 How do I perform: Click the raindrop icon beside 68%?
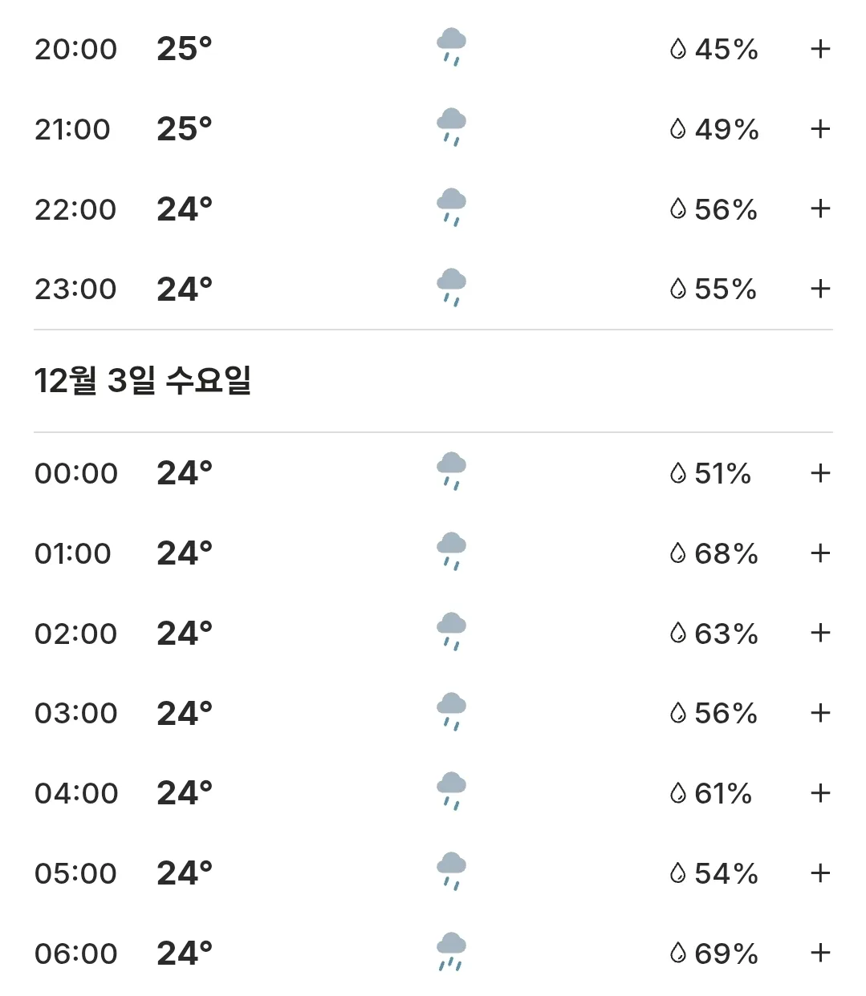(x=678, y=553)
